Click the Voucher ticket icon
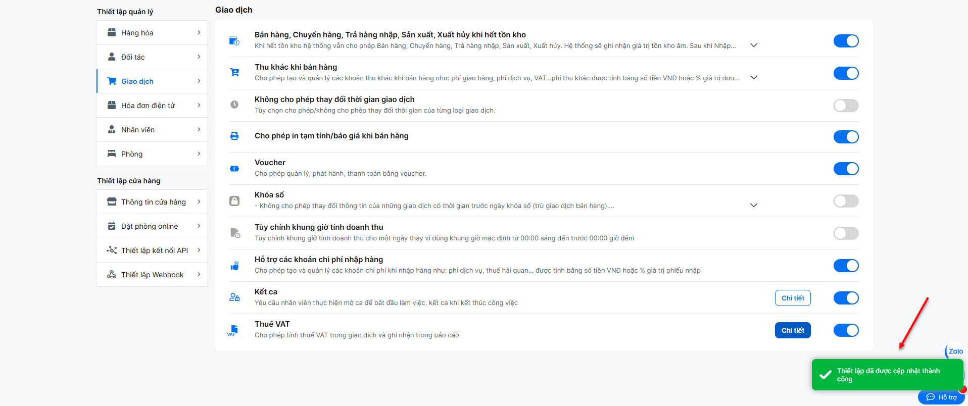The width and height of the screenshot is (968, 406). 234,169
